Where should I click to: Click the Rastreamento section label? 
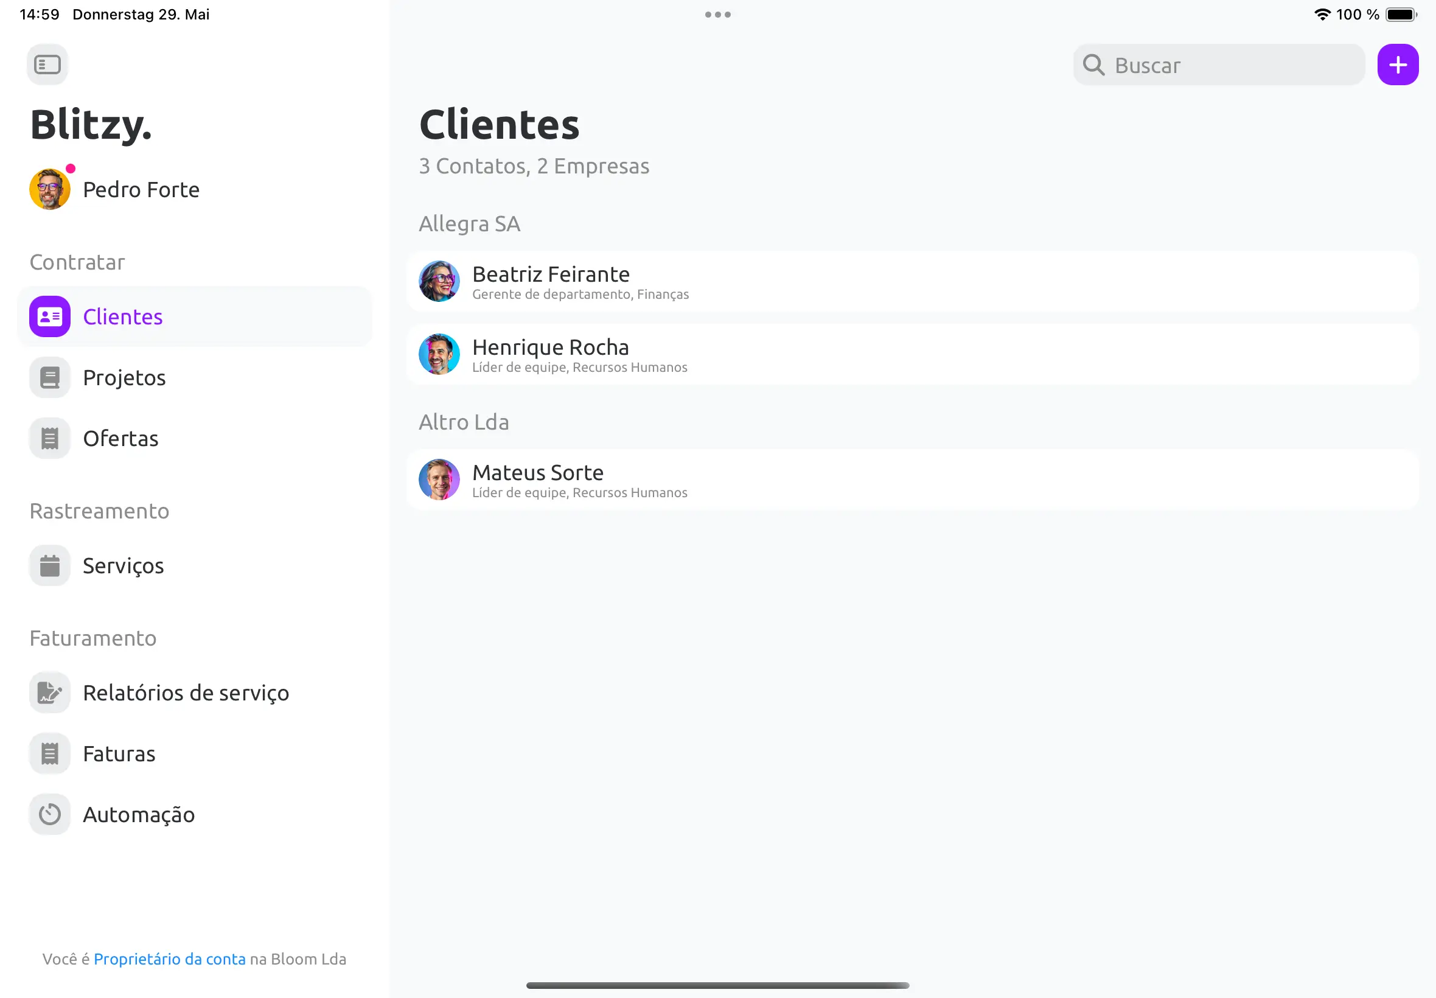pos(99,511)
